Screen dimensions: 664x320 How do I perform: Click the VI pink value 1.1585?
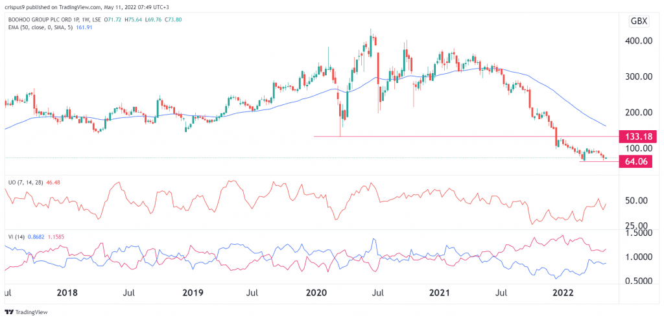(x=54, y=237)
